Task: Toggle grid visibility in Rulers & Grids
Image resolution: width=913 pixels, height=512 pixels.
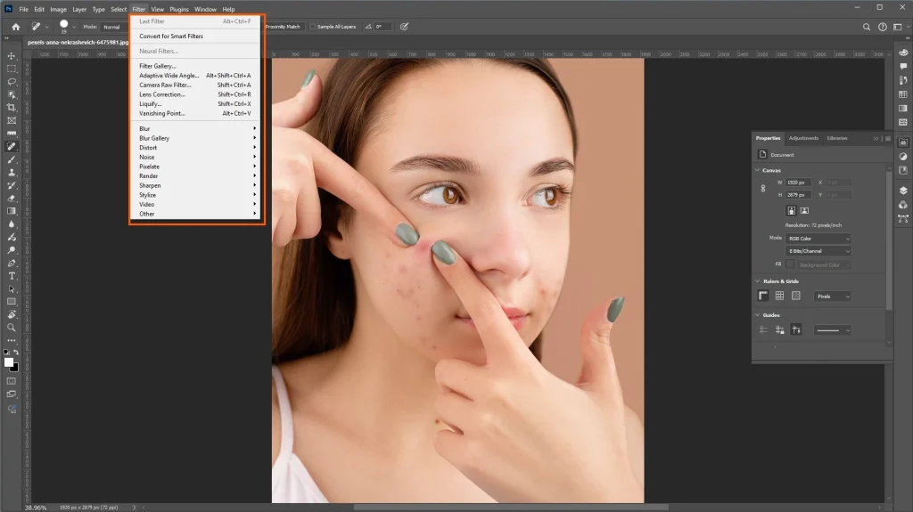Action: pyautogui.click(x=779, y=296)
